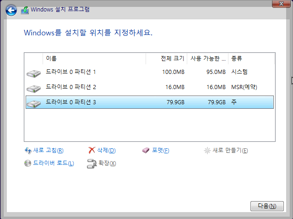This screenshot has width=293, height=219.
Task: Select row 드라이브 0 파티션 3
Action: (x=150, y=102)
